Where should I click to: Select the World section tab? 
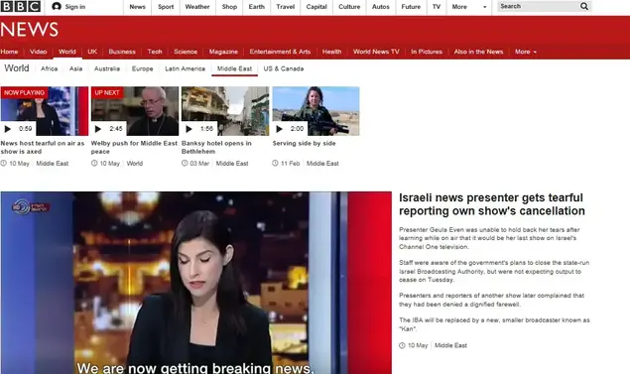[67, 52]
